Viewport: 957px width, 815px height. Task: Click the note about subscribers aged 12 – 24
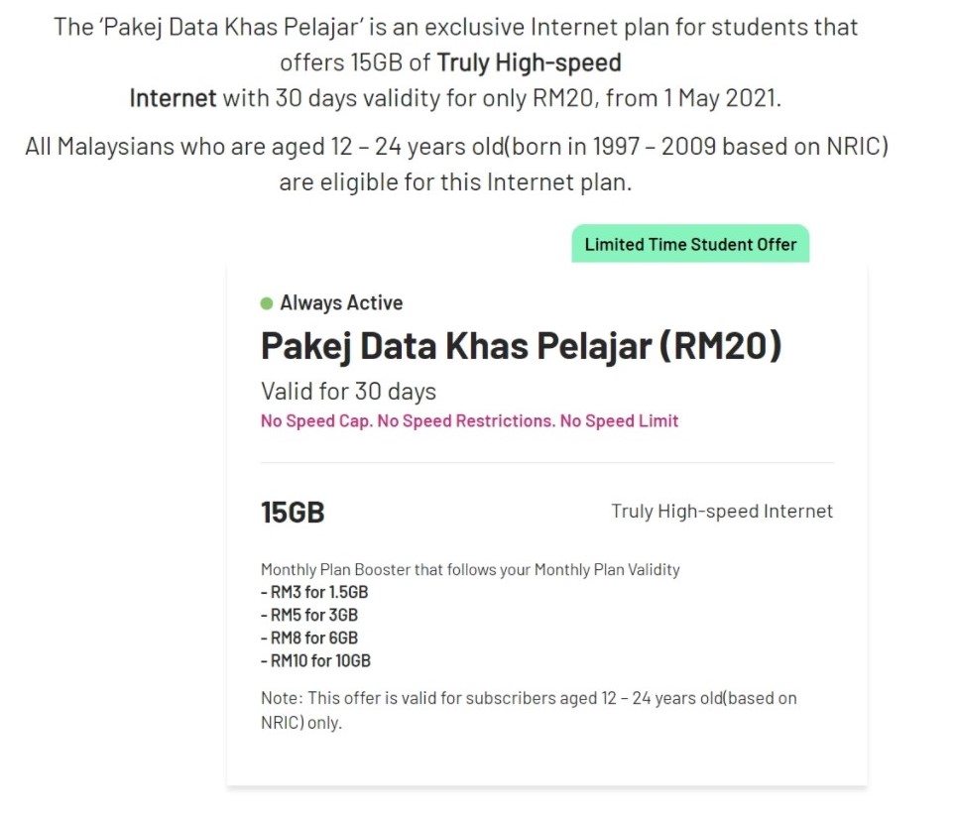pos(529,710)
